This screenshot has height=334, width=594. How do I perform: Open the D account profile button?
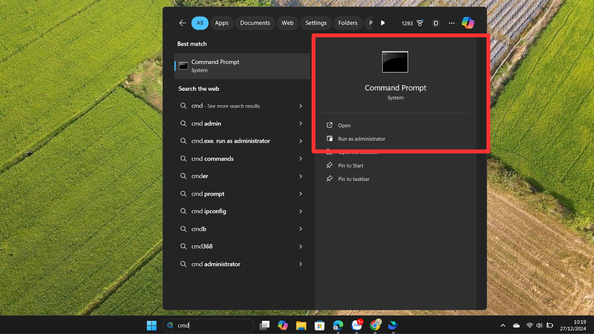click(436, 23)
